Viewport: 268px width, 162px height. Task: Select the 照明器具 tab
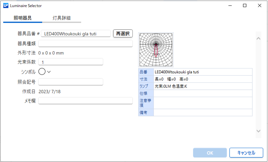(x=23, y=18)
